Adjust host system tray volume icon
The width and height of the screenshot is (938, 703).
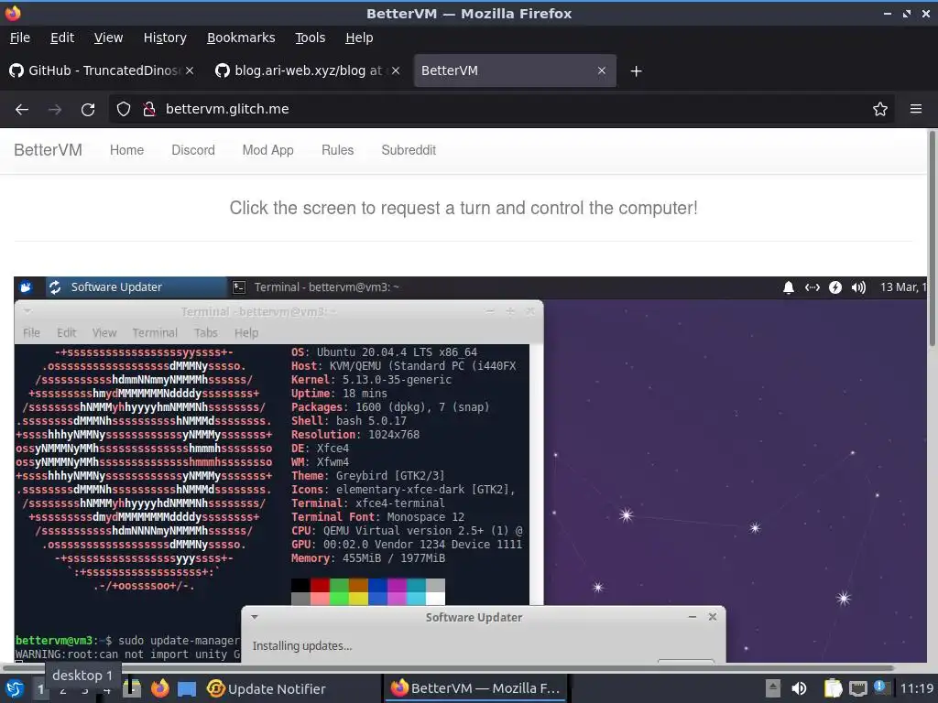(x=799, y=688)
